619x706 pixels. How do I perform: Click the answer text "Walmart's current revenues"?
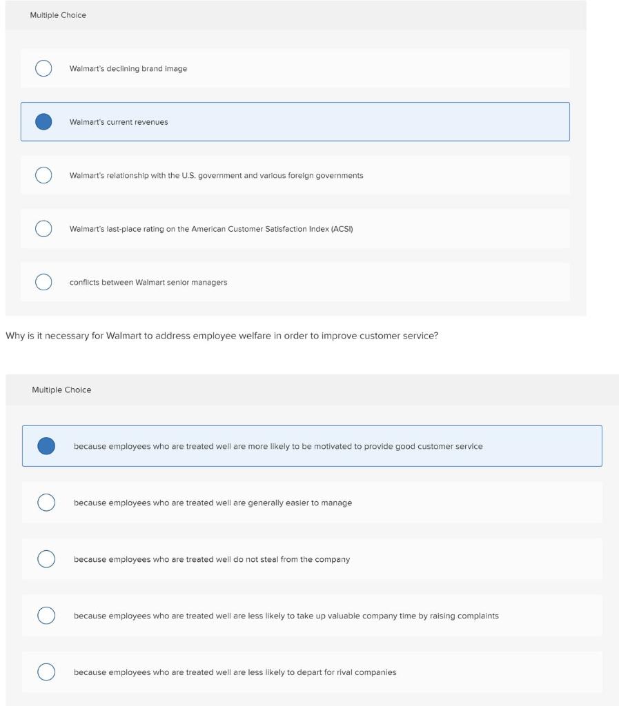pos(119,122)
